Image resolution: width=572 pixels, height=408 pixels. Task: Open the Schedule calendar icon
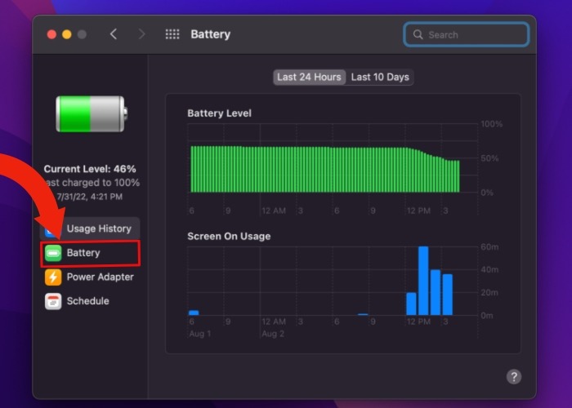[x=53, y=301]
